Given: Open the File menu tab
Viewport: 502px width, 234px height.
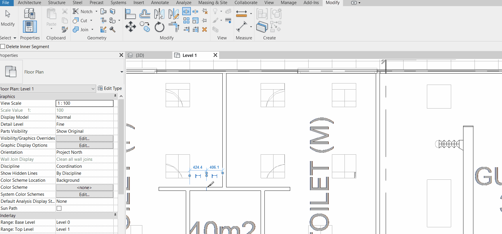Looking at the screenshot, I should click(x=6, y=3).
